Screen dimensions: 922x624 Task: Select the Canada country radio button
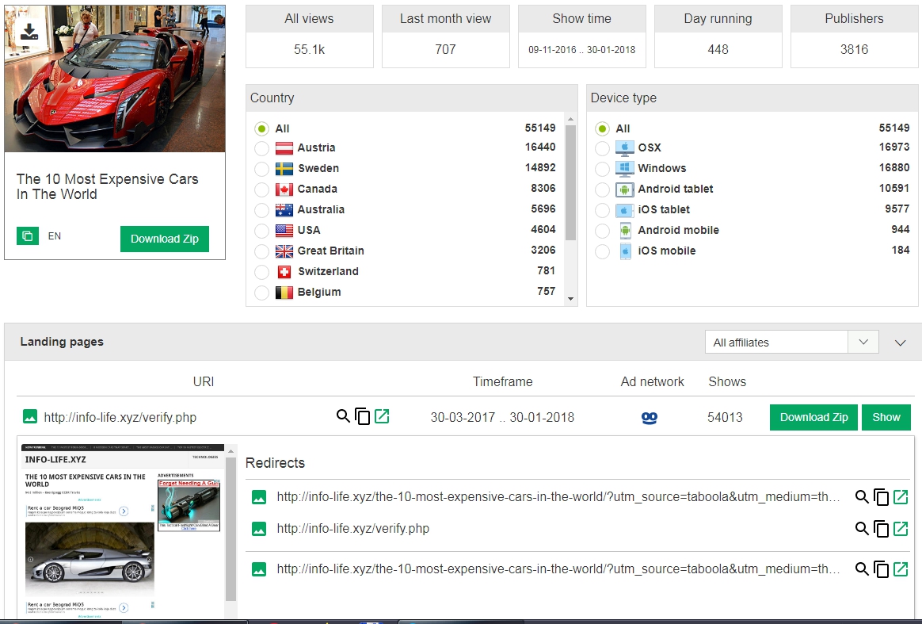[x=261, y=189]
